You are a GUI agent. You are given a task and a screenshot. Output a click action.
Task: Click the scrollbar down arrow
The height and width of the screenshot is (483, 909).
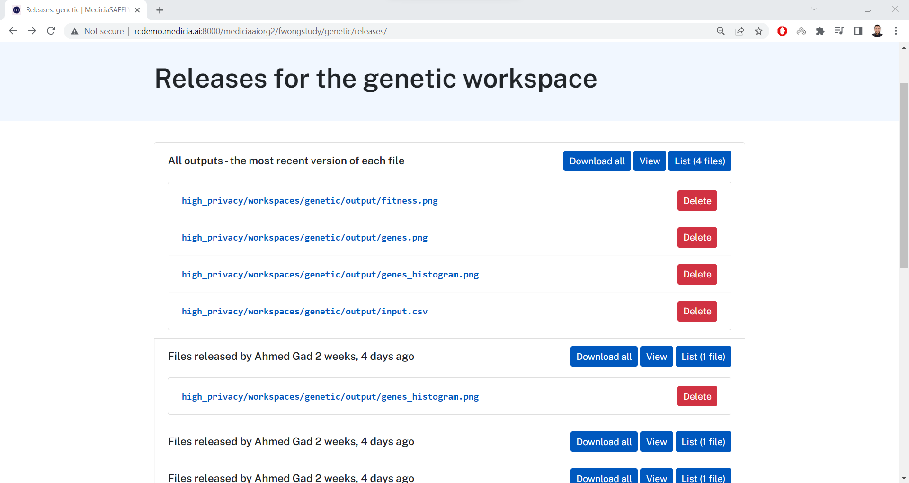[x=904, y=478]
